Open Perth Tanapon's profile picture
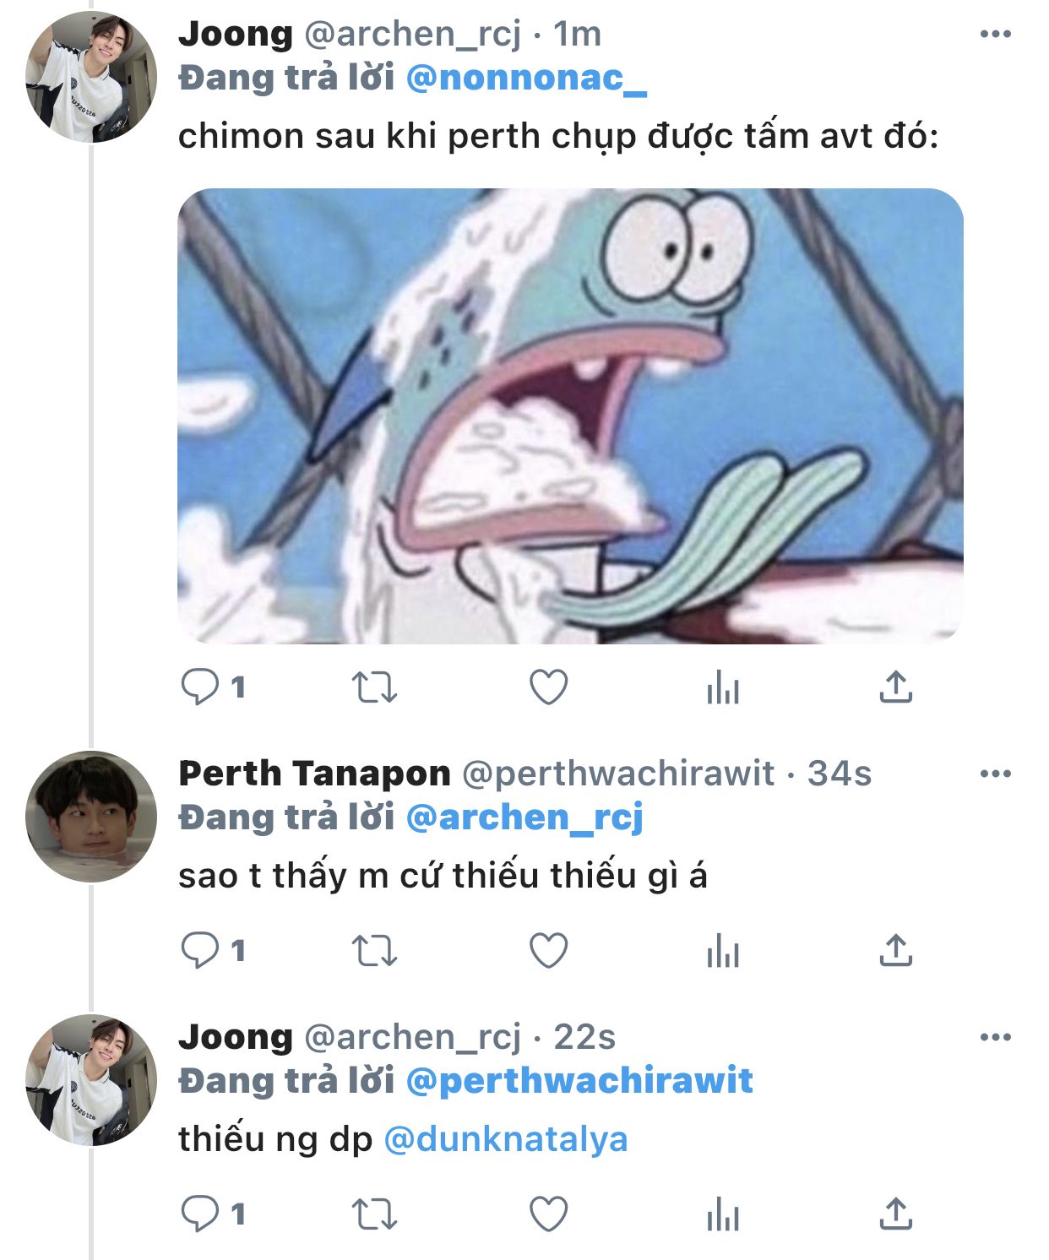The height and width of the screenshot is (1260, 1049). [x=91, y=817]
